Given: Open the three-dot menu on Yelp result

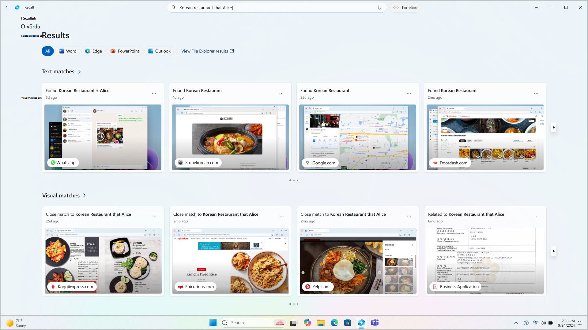Looking at the screenshot, I should click(409, 217).
